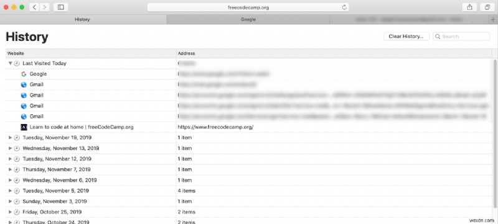498x224 pixels.
Task: Click the freeCodeCamp favicon icon
Action: coord(24,127)
